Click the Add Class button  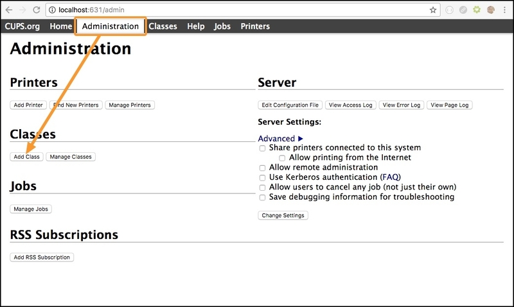27,157
